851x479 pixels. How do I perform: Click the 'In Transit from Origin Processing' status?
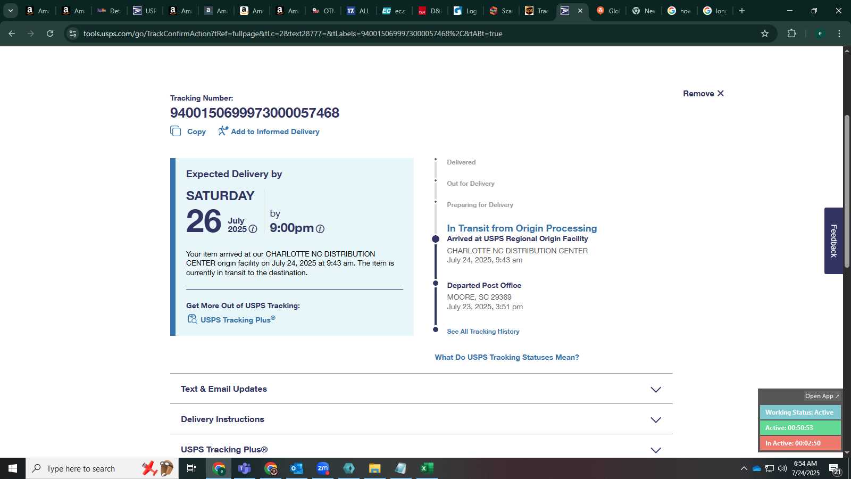point(522,228)
